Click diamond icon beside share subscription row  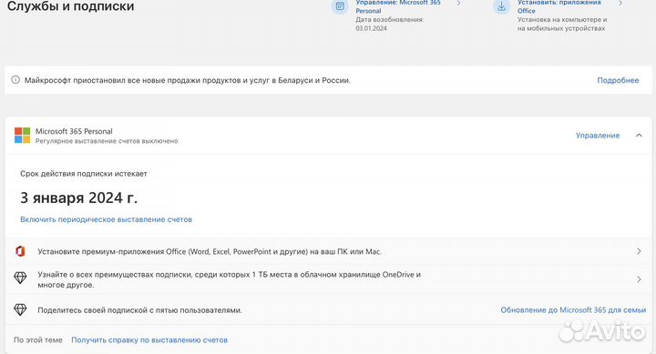pos(20,309)
